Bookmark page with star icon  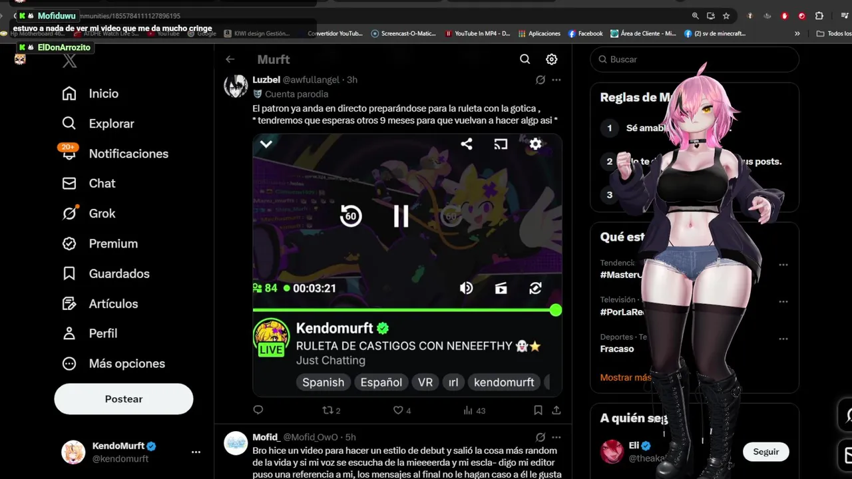tap(726, 16)
